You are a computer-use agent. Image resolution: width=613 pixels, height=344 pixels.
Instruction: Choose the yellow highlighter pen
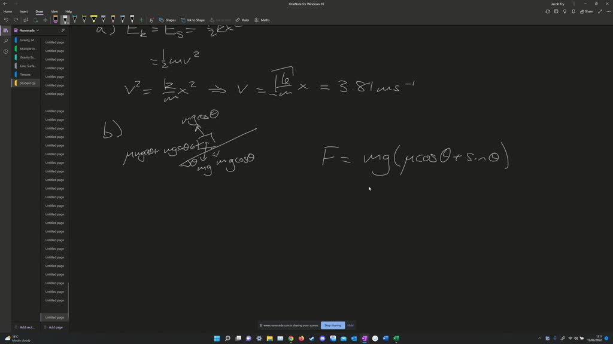click(94, 19)
